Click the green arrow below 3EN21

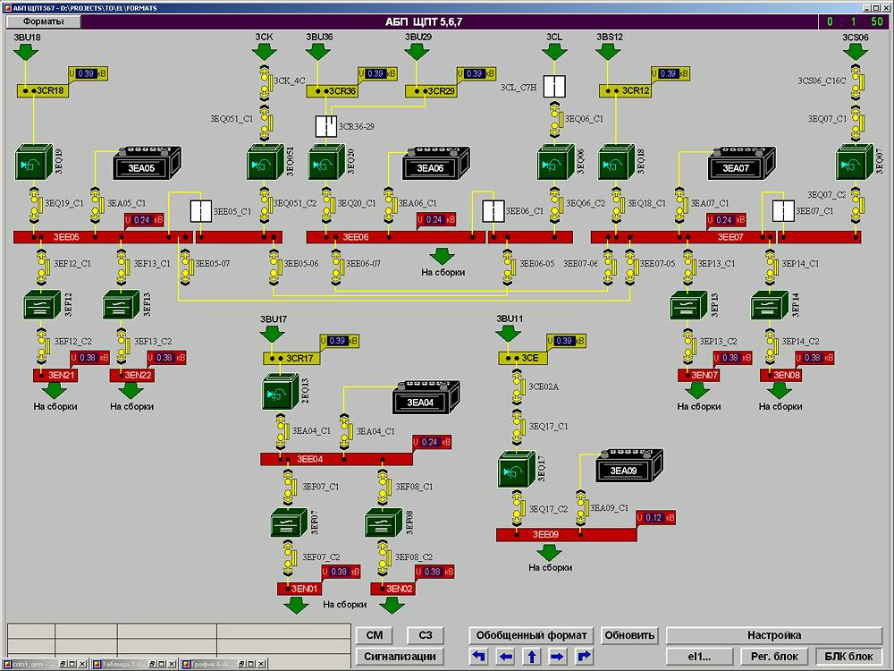pos(55,391)
